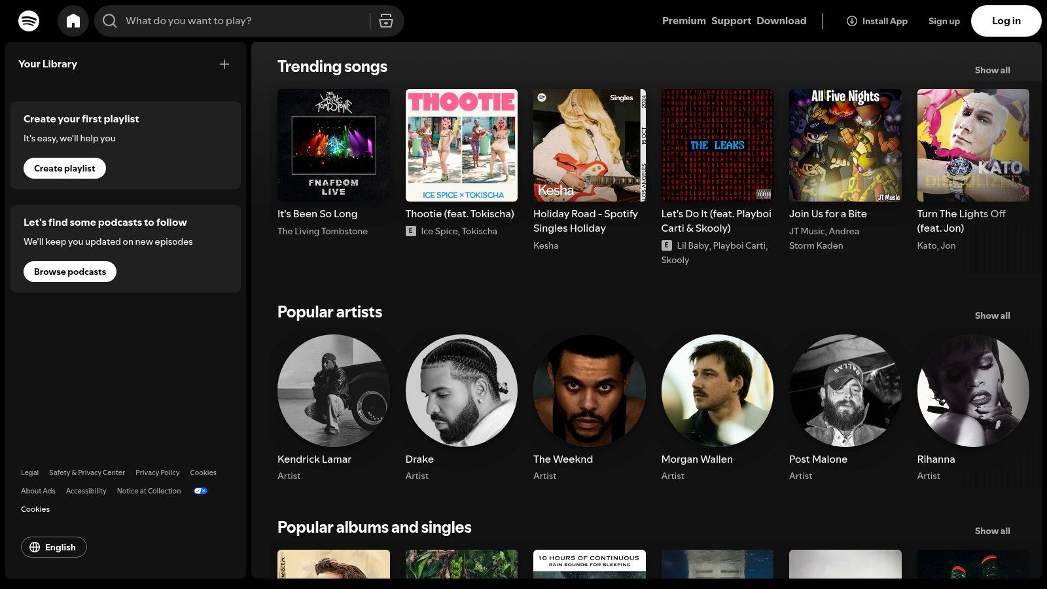
Task: Show all Popular artists
Action: pos(992,315)
